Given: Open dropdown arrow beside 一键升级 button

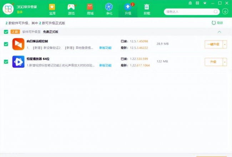Looking at the screenshot, I should click(225, 44).
